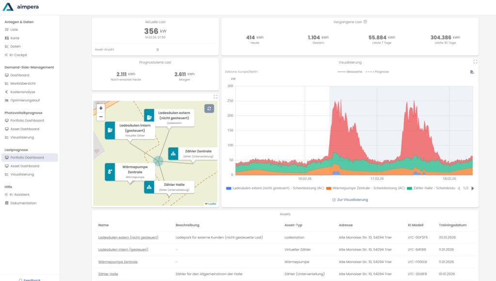
Task: Toggle Zähler Halle series in legend
Action: (431, 188)
